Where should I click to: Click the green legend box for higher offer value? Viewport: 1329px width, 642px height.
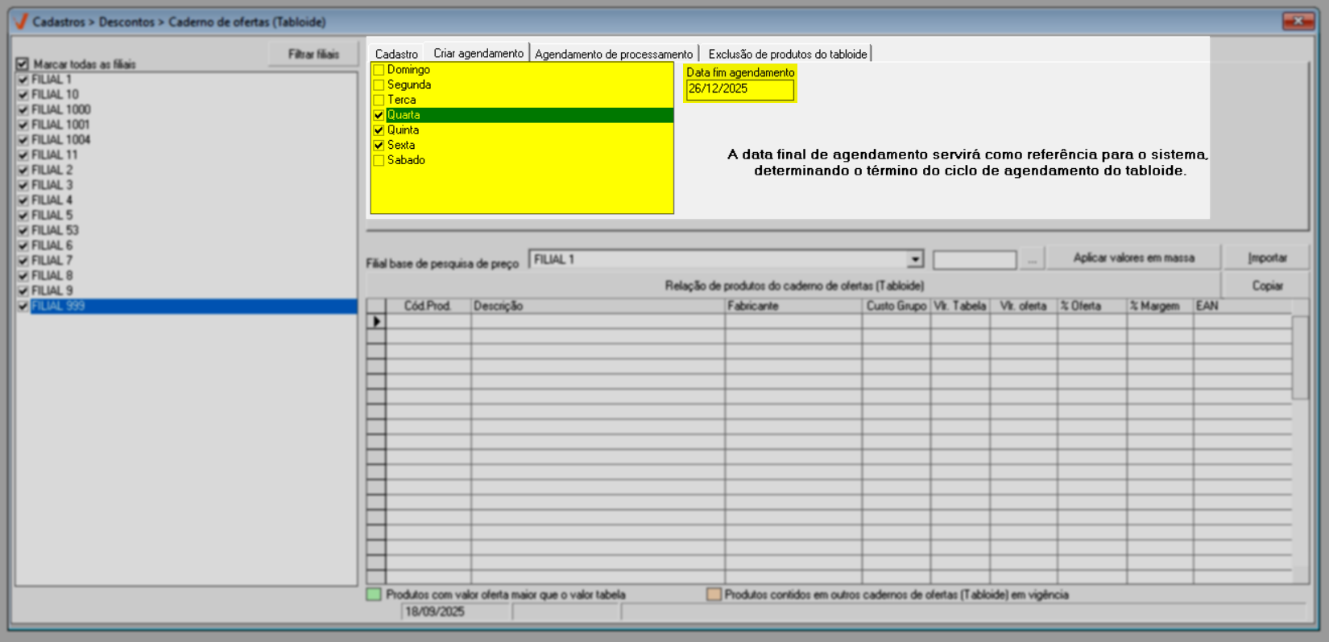pyautogui.click(x=374, y=595)
